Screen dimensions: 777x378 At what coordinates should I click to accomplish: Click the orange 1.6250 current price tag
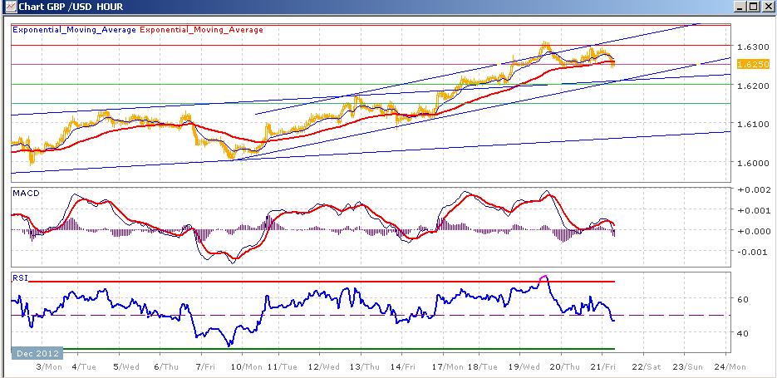(x=752, y=65)
